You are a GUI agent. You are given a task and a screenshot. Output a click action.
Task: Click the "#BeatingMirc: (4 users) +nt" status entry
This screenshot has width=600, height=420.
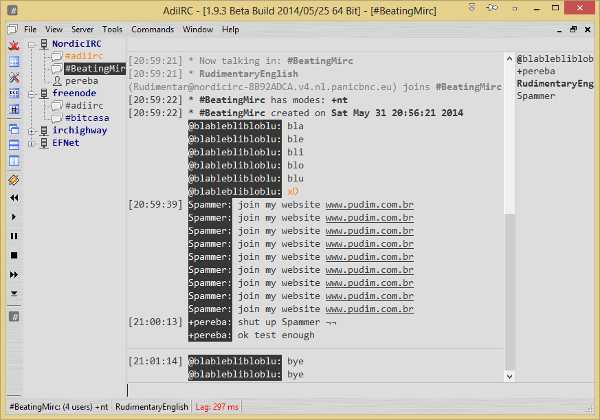[58, 407]
